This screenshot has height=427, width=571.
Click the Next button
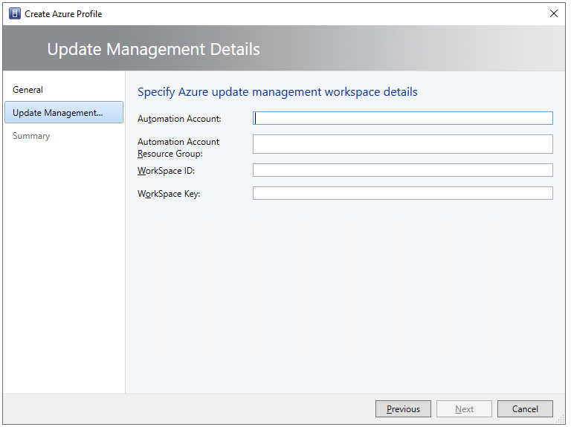(x=464, y=409)
